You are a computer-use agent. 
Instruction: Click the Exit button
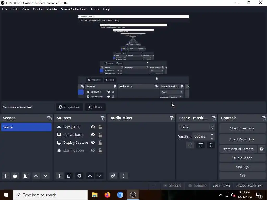(x=242, y=176)
